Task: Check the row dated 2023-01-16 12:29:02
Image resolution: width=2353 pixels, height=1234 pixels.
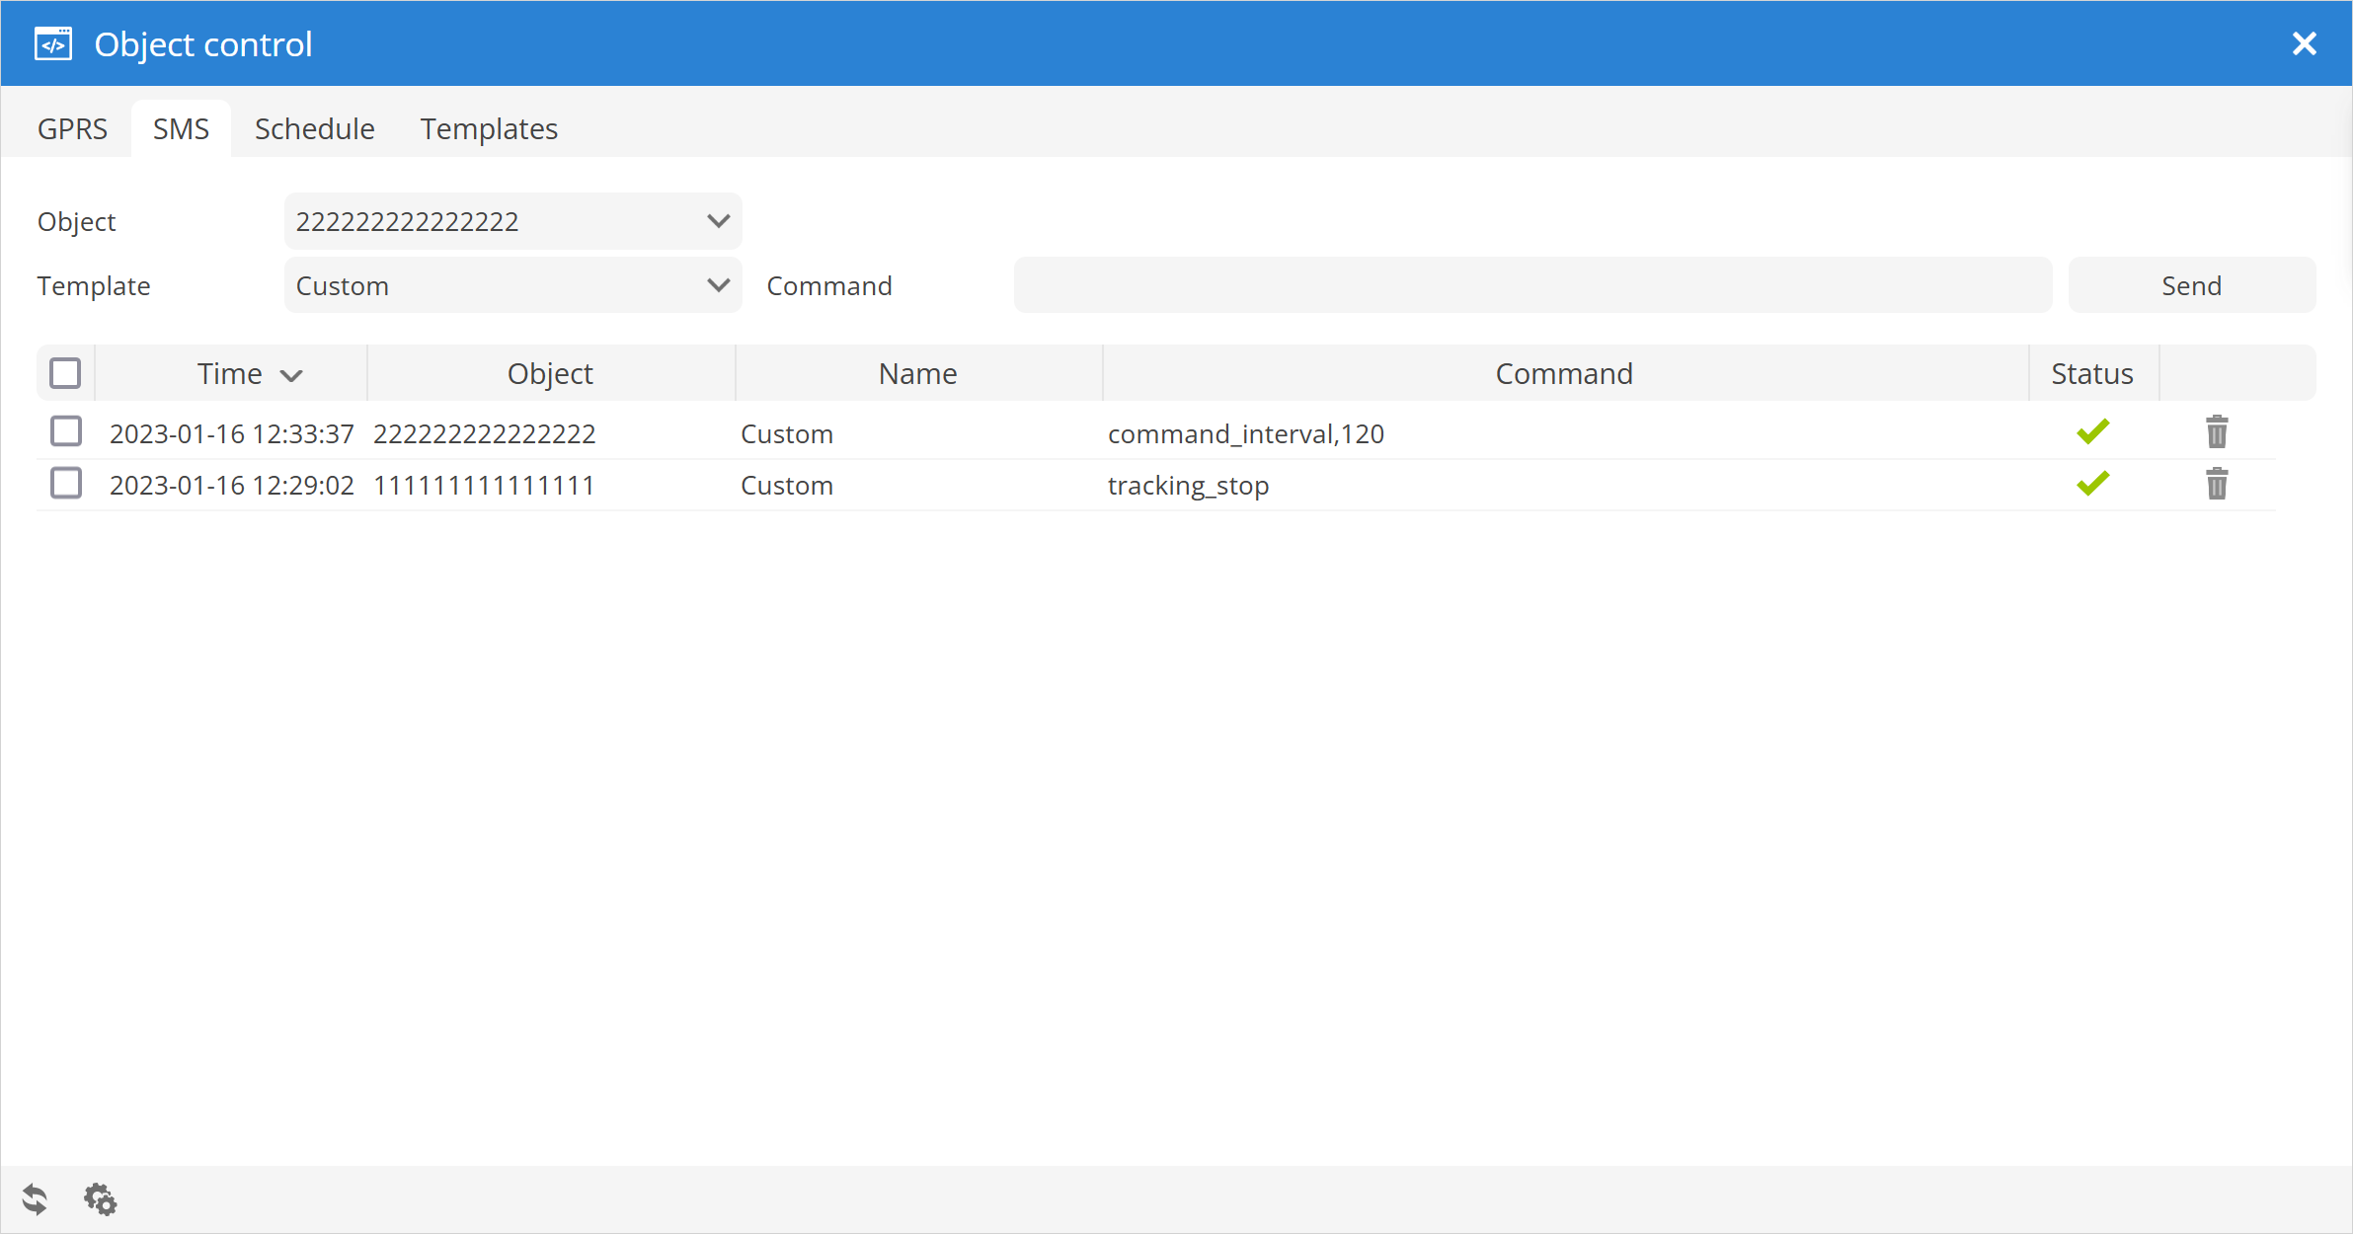Action: (x=66, y=484)
